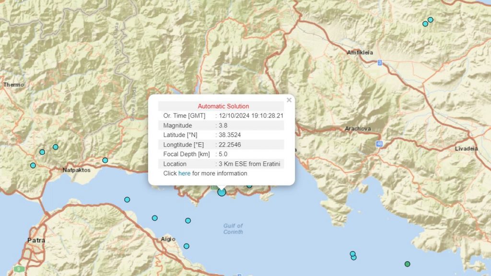Click the Nafpaktos town label
491x276 pixels.
(x=77, y=170)
